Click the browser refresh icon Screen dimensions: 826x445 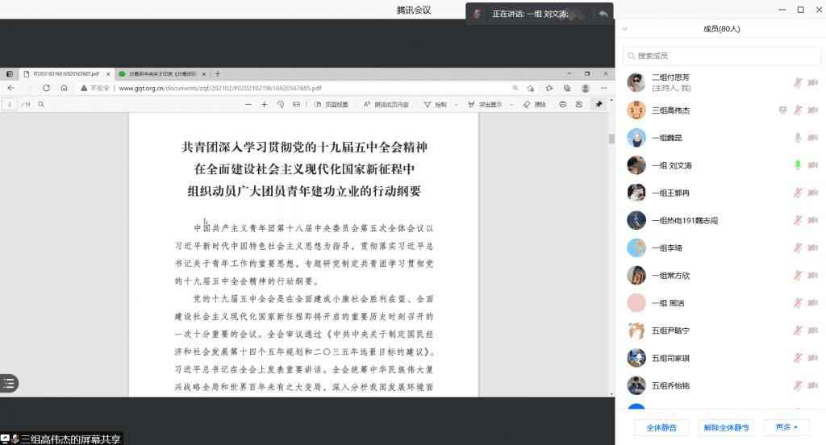(x=46, y=88)
